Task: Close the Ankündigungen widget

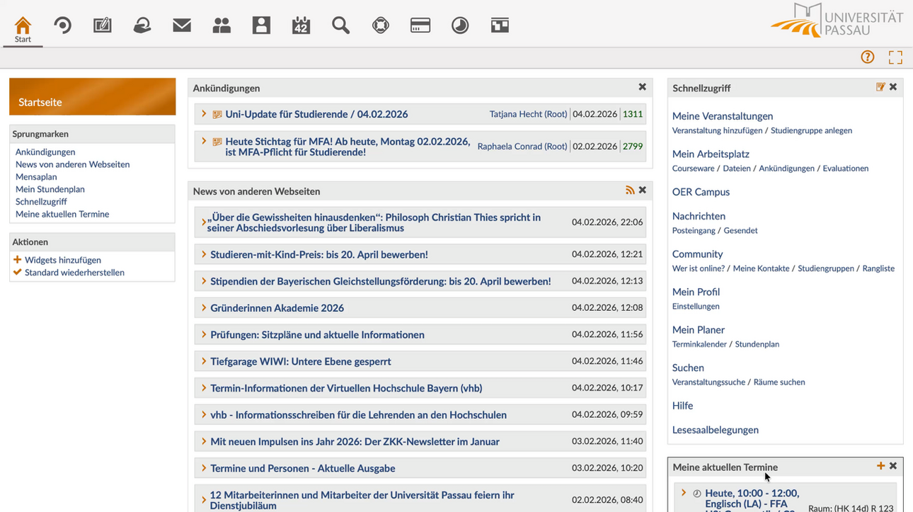Action: pos(643,87)
